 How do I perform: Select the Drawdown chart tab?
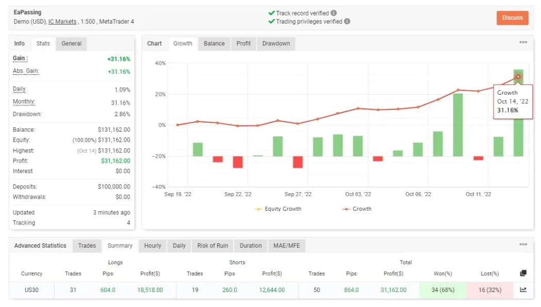[276, 44]
